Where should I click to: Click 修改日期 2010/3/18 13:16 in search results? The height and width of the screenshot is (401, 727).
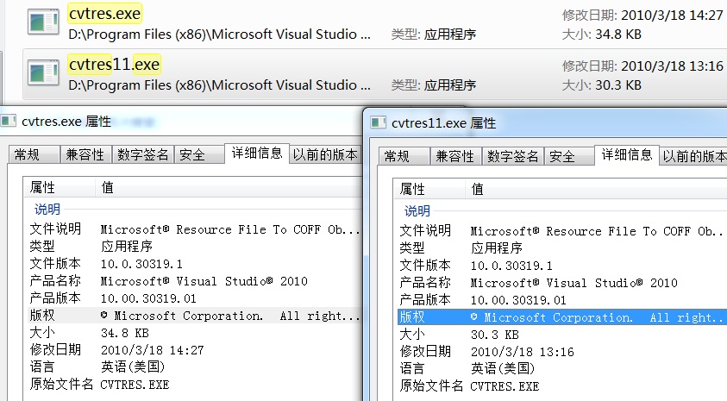[642, 66]
